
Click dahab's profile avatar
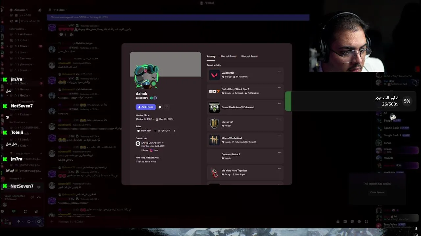(146, 76)
